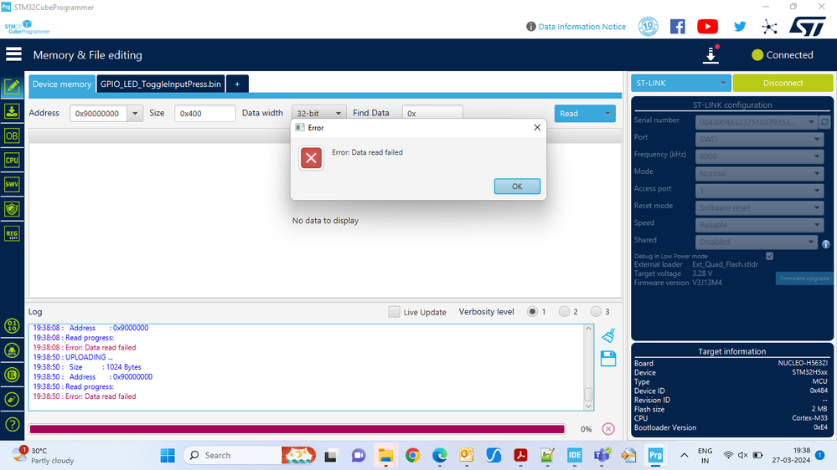Open log binary icon in sidebar

[12, 325]
